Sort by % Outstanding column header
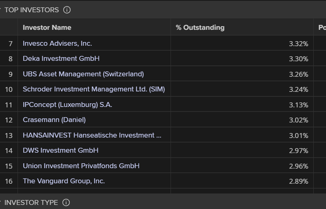326x209 pixels. pyautogui.click(x=200, y=27)
